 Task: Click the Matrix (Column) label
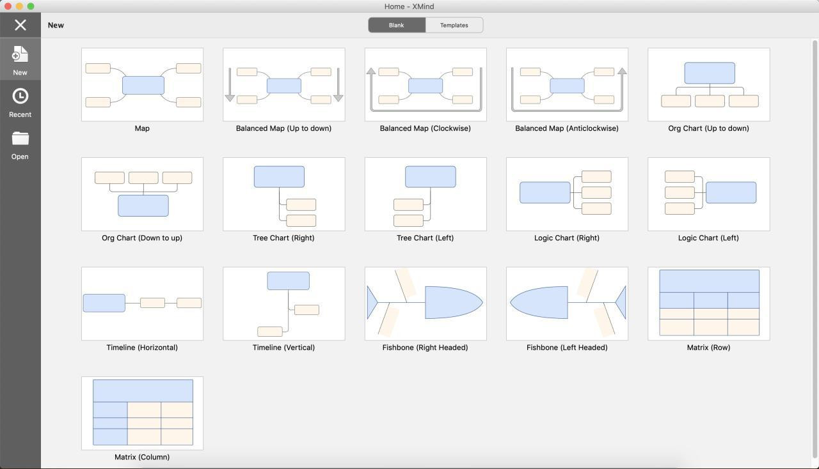click(x=142, y=457)
